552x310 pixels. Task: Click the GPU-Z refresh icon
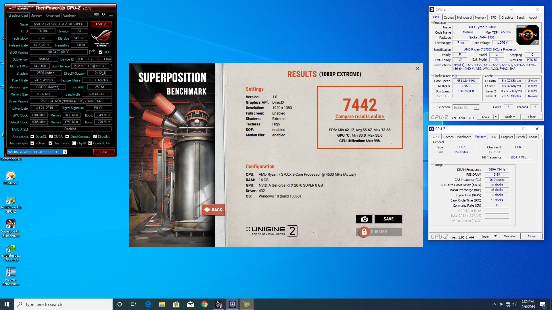(x=103, y=14)
